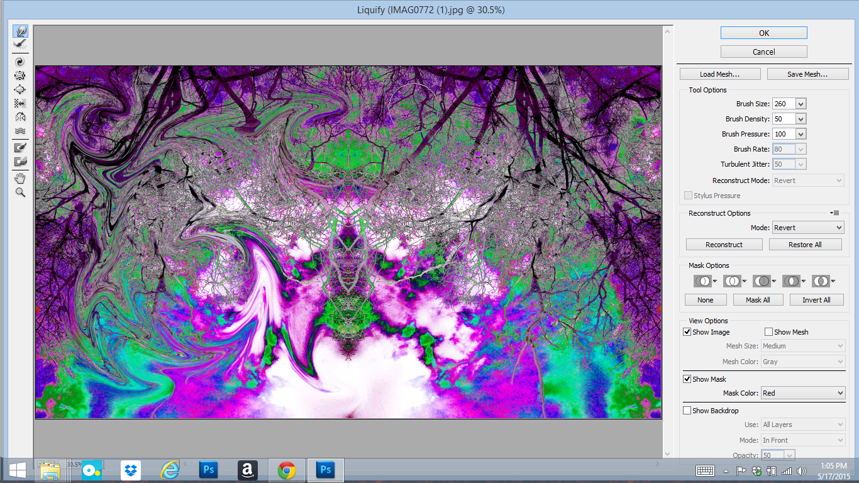The height and width of the screenshot is (483, 859).
Task: Click the battery power icon in the system tray
Action: pos(772,471)
